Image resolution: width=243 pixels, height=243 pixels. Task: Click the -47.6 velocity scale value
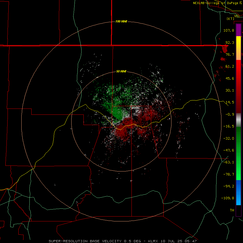pos(229,150)
